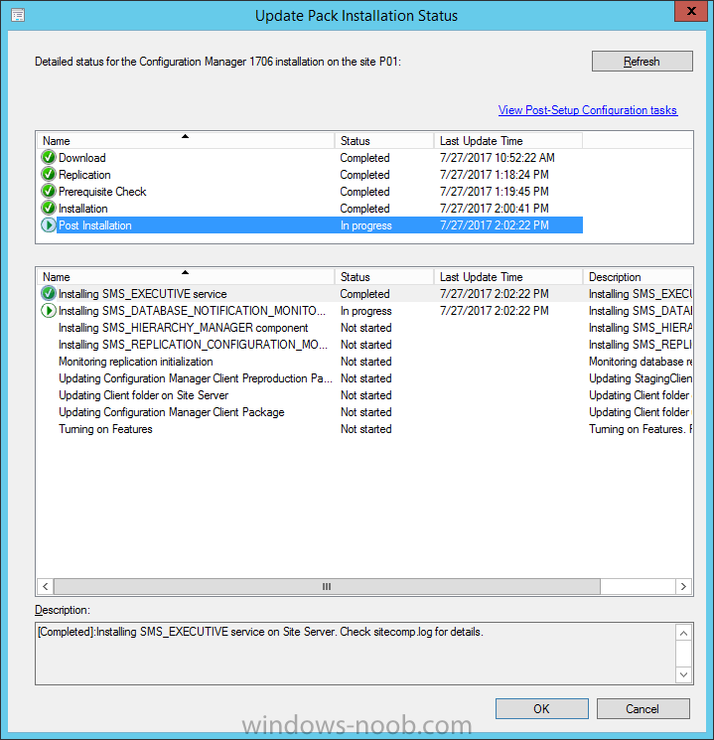Viewport: 714px width, 740px height.
Task: Select Installing SMS_HIERARCHY_MANAGER component row
Action: tap(364, 328)
